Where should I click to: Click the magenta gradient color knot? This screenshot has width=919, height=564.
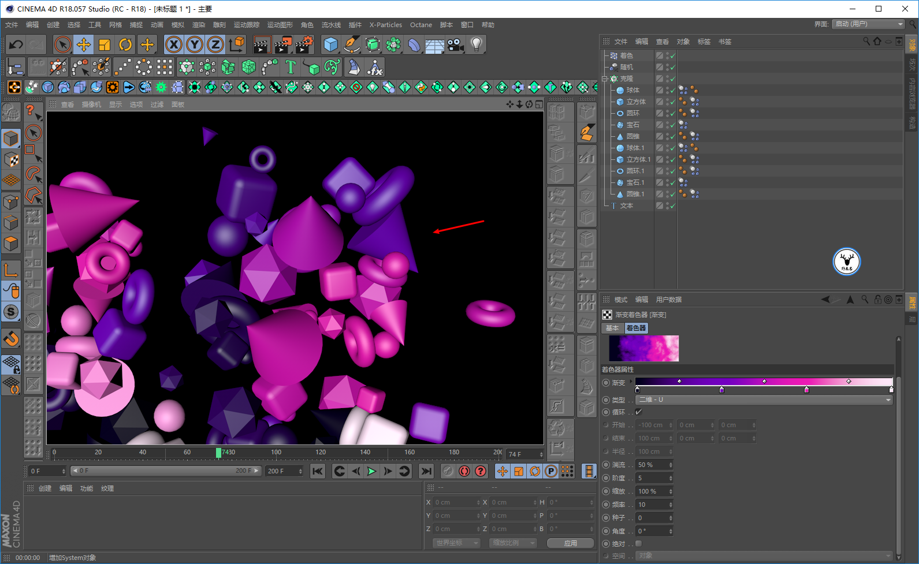807,390
